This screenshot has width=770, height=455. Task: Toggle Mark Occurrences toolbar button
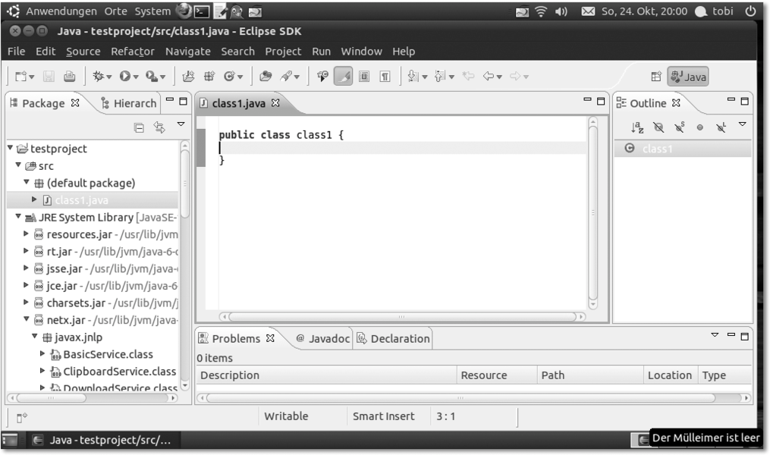pyautogui.click(x=343, y=77)
